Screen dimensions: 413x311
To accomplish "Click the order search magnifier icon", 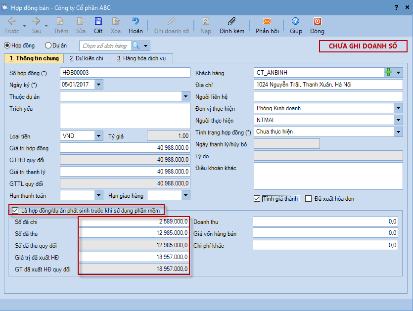I will click(x=136, y=46).
